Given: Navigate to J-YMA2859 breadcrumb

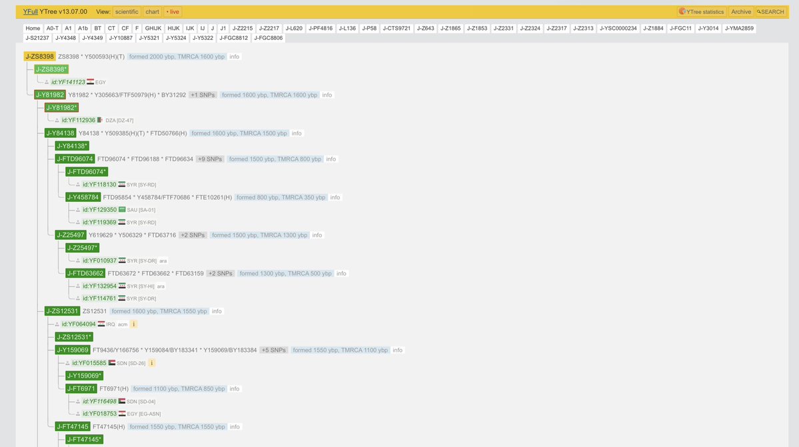Looking at the screenshot, I should [739, 28].
